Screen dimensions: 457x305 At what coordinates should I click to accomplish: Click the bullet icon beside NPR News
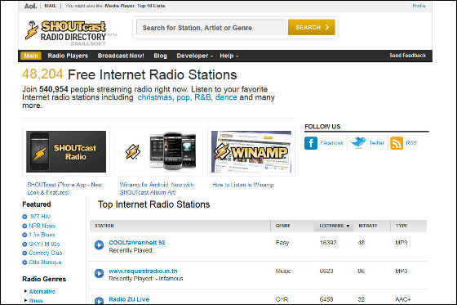24,226
